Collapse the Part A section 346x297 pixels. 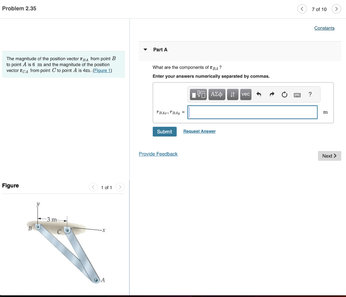[145, 49]
